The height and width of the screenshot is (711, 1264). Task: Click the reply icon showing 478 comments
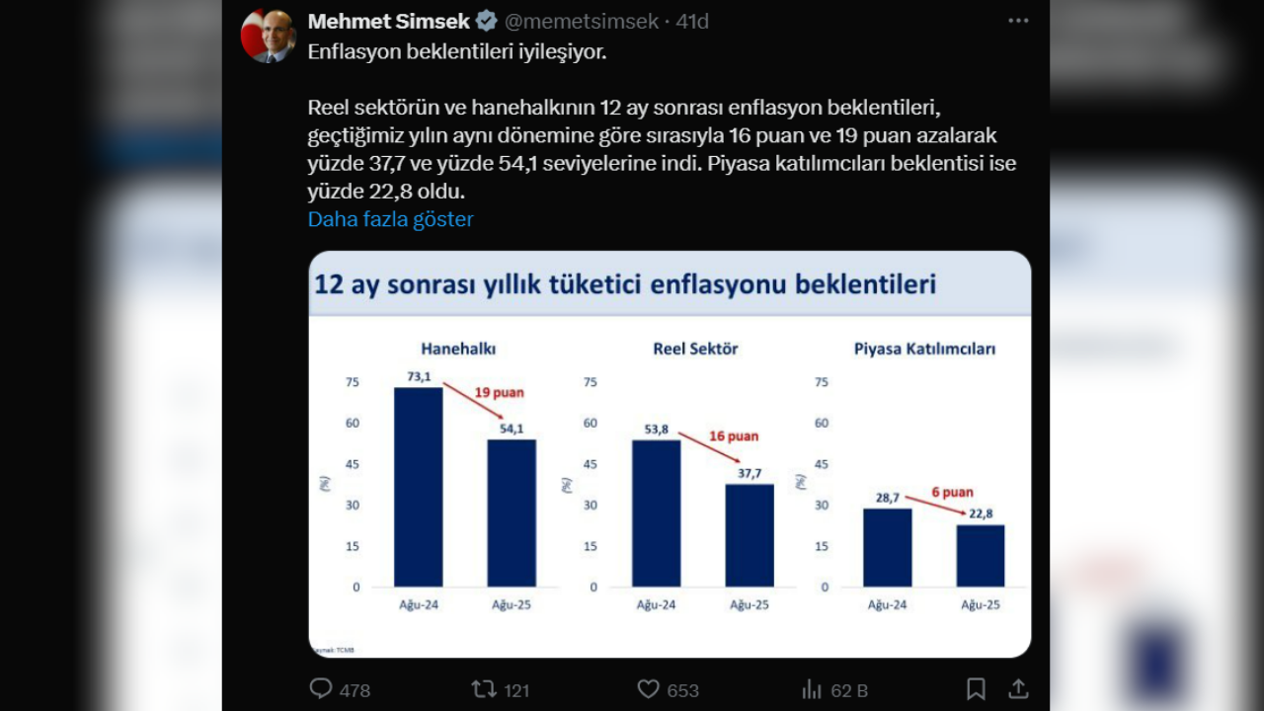[319, 689]
